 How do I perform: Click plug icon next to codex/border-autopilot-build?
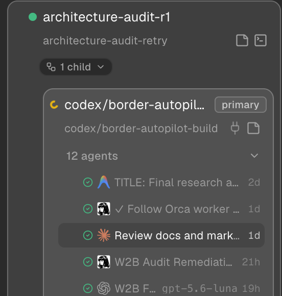235,128
